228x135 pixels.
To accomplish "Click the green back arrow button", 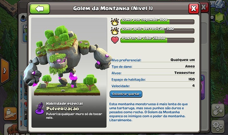I will 40,9.
